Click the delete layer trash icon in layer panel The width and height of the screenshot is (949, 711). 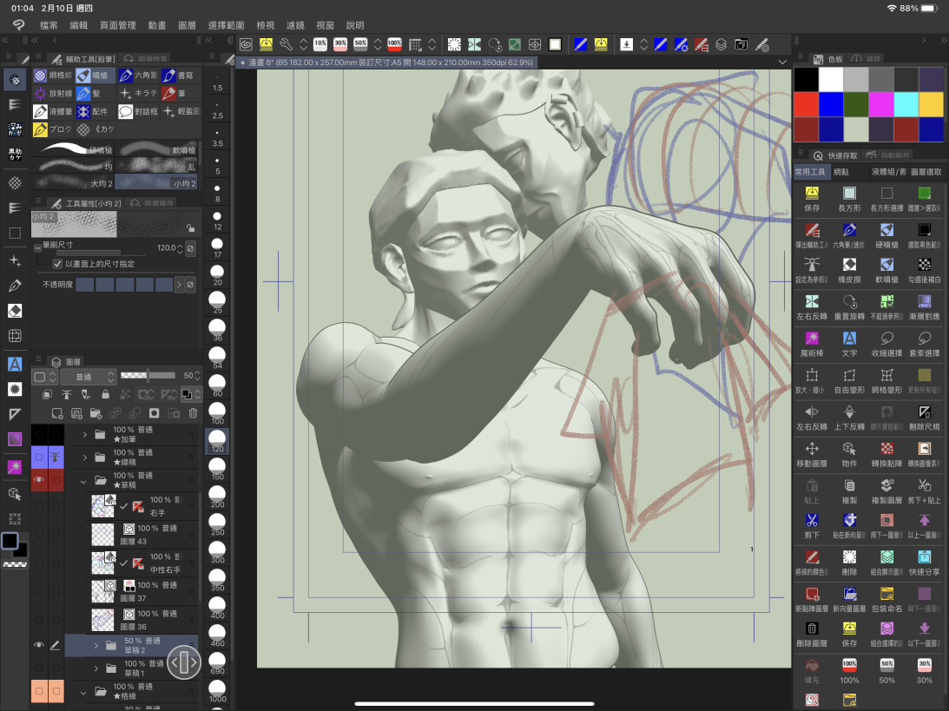193,413
